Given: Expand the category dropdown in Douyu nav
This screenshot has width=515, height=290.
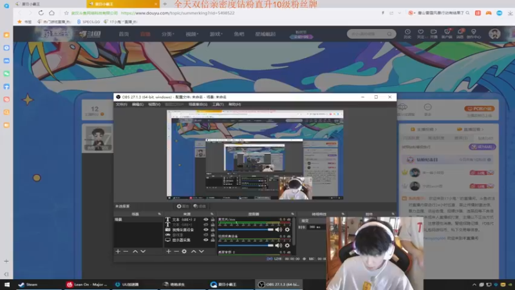Looking at the screenshot, I should [167, 34].
